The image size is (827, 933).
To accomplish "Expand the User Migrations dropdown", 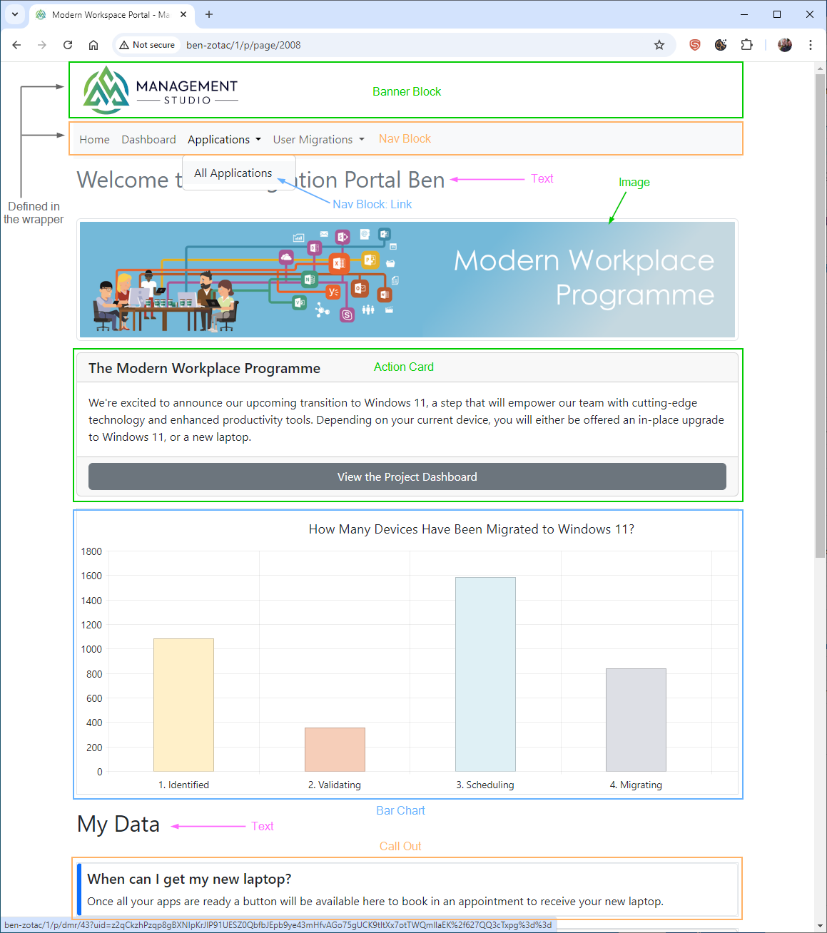I will (x=318, y=139).
